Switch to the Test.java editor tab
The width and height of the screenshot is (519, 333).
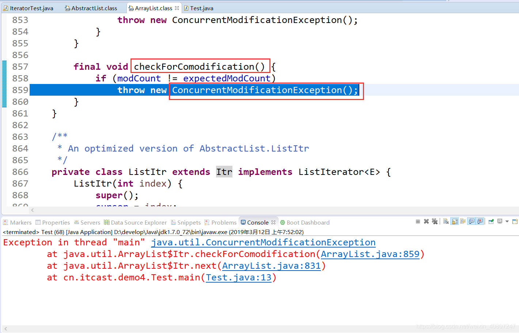click(198, 8)
